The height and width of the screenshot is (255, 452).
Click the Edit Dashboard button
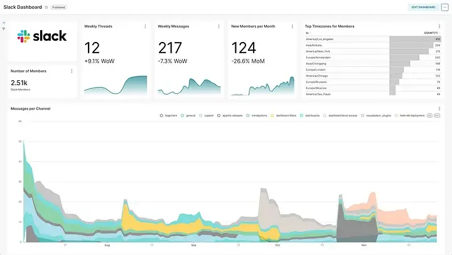423,7
